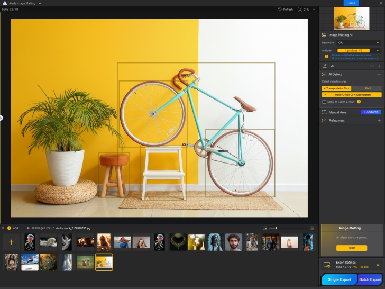The width and height of the screenshot is (385, 289).
Task: Click the back arrow before All Images
Action: [x=27, y=228]
